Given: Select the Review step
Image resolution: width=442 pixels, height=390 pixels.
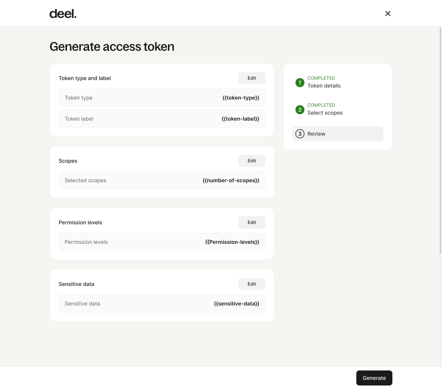Looking at the screenshot, I should click(338, 134).
